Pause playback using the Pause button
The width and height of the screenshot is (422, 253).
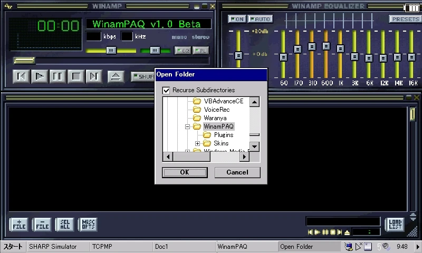57,76
